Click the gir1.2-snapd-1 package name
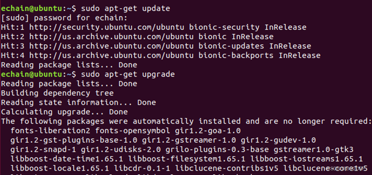The height and width of the screenshot is (175, 372). tap(43, 150)
